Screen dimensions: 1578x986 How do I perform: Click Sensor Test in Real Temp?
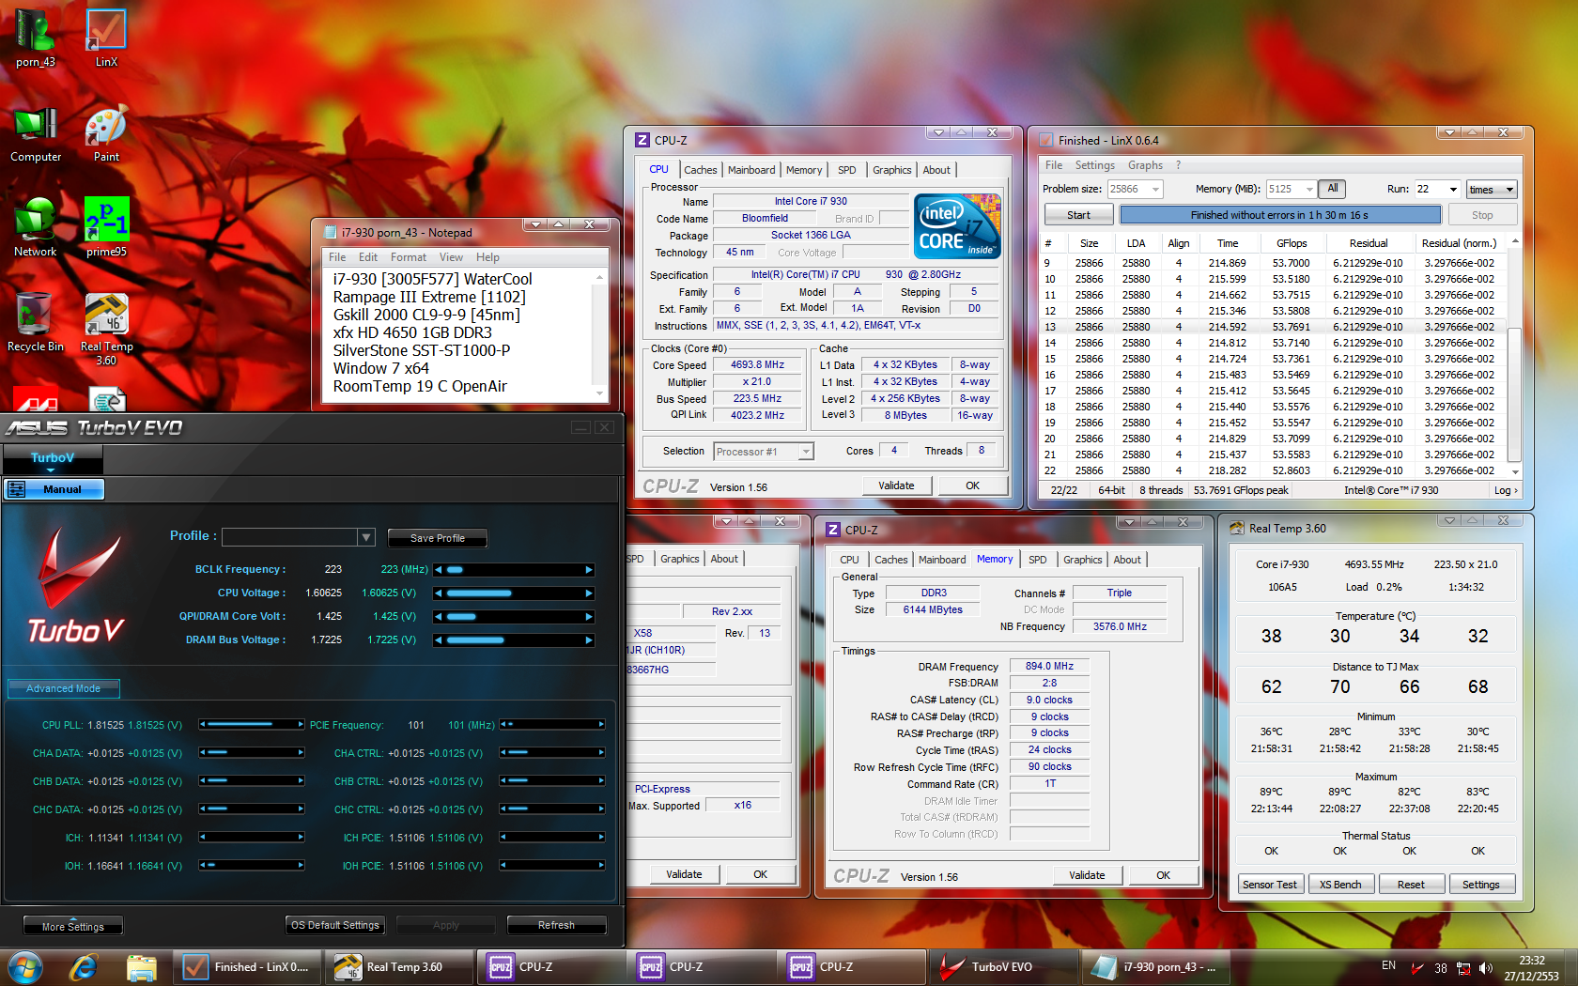pyautogui.click(x=1269, y=885)
